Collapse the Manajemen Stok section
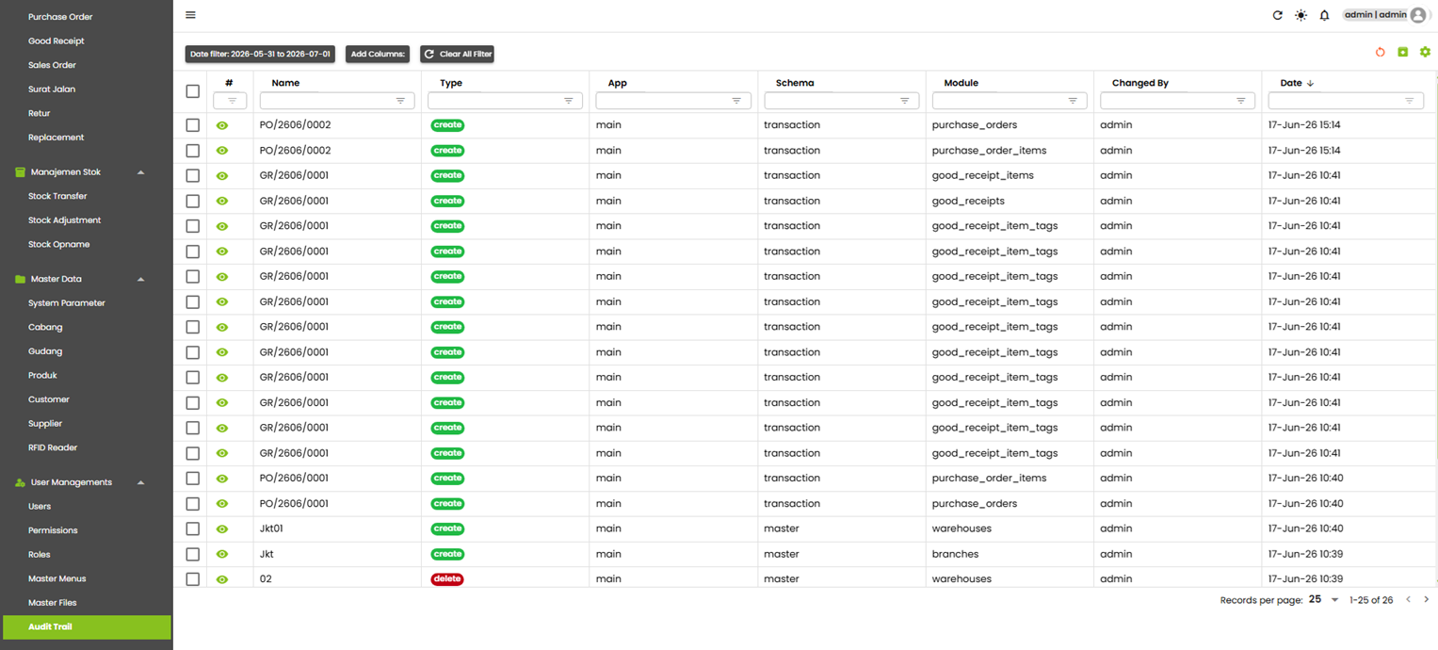The image size is (1438, 650). click(141, 172)
